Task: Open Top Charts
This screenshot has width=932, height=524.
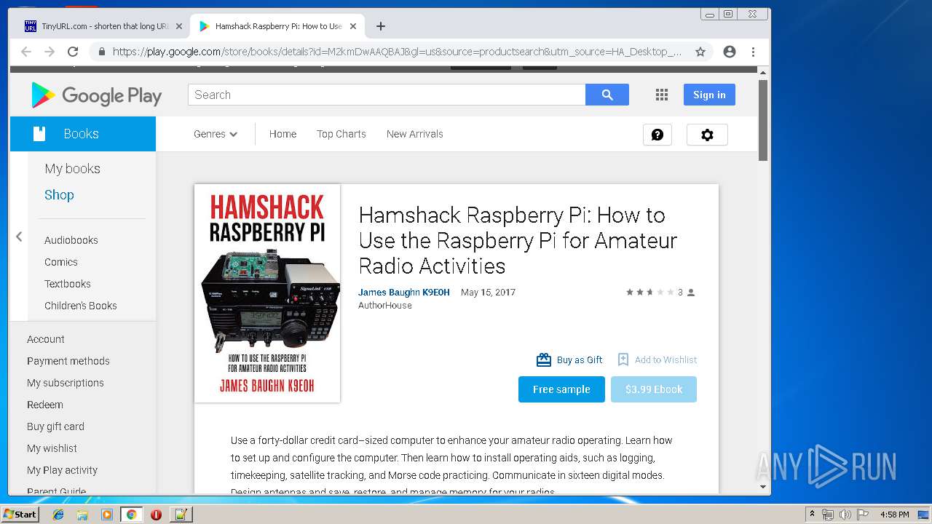Action: (x=341, y=134)
